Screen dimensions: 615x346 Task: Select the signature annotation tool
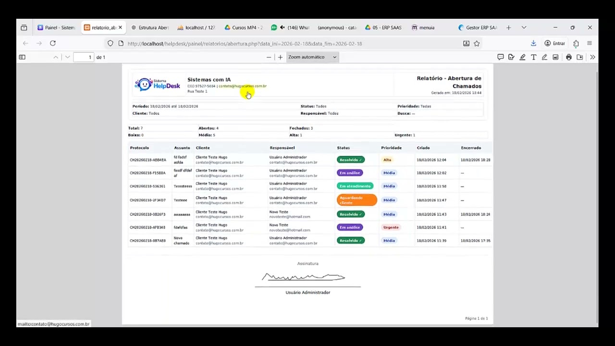[511, 57]
